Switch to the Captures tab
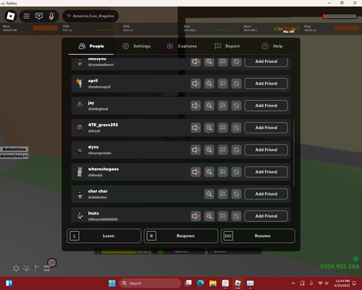This screenshot has height=290, width=362. 182,46
